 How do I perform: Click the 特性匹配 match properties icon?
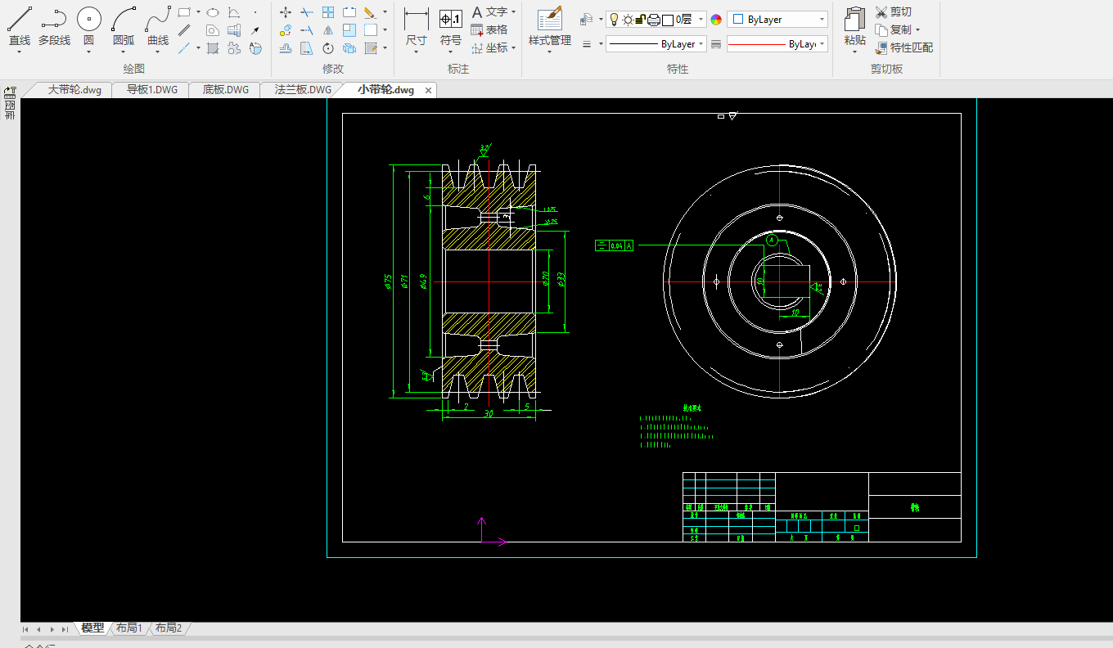(881, 48)
